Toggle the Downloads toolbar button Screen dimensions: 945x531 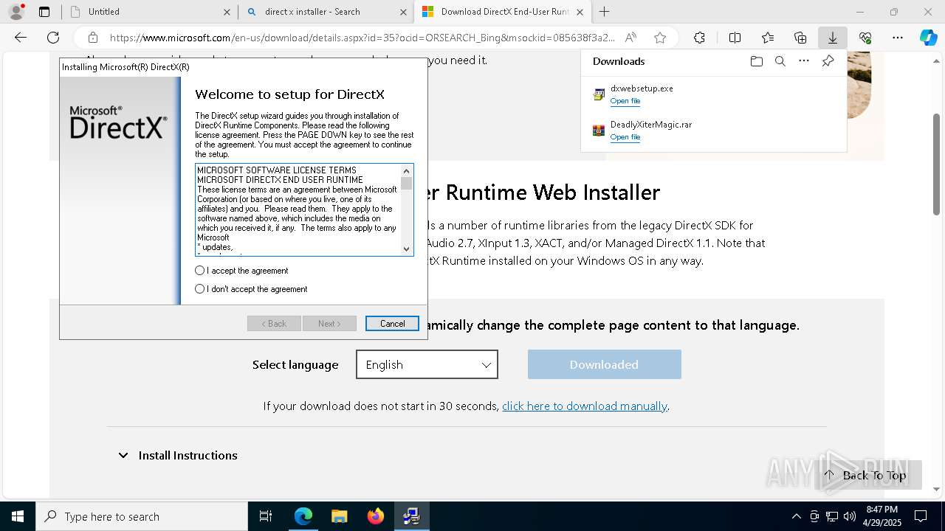pos(833,38)
